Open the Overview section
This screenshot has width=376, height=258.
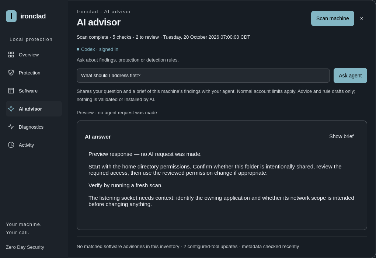pyautogui.click(x=34, y=55)
